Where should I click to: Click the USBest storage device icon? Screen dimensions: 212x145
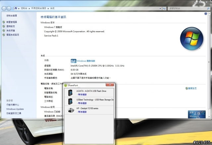70,101
